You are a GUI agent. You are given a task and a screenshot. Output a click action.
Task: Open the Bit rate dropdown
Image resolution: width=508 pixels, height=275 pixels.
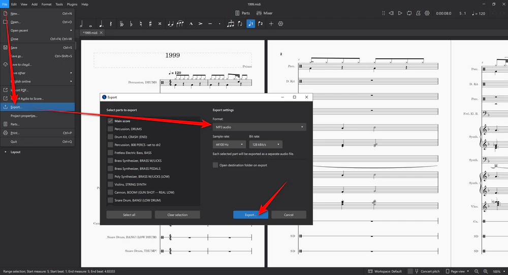pos(266,144)
